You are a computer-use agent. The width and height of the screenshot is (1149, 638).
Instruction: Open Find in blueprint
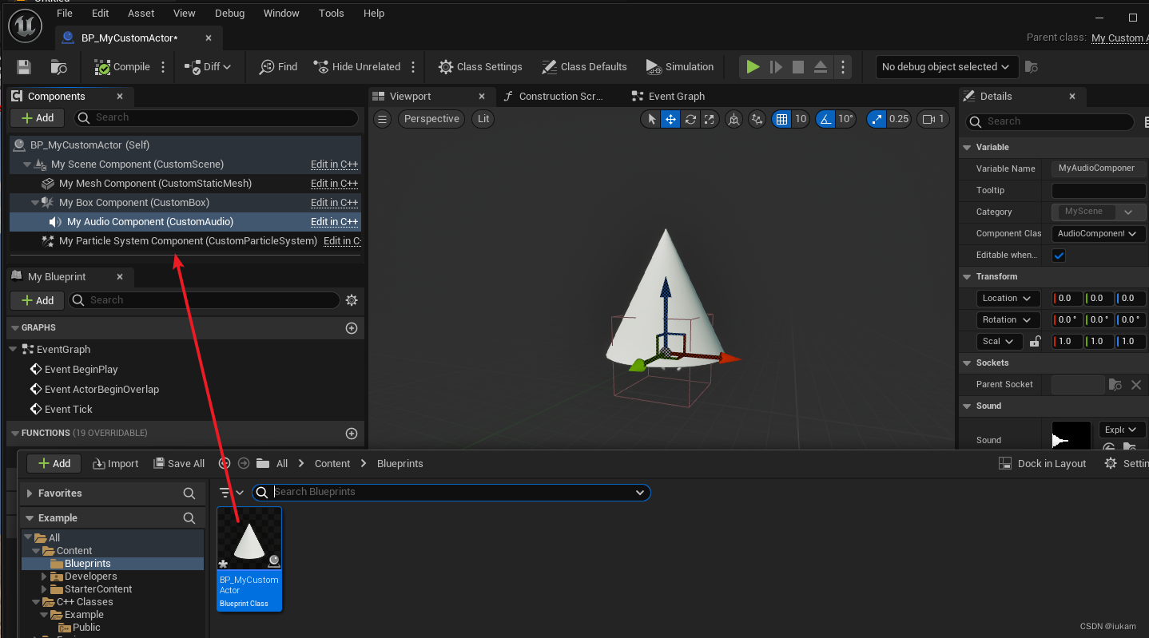point(278,67)
